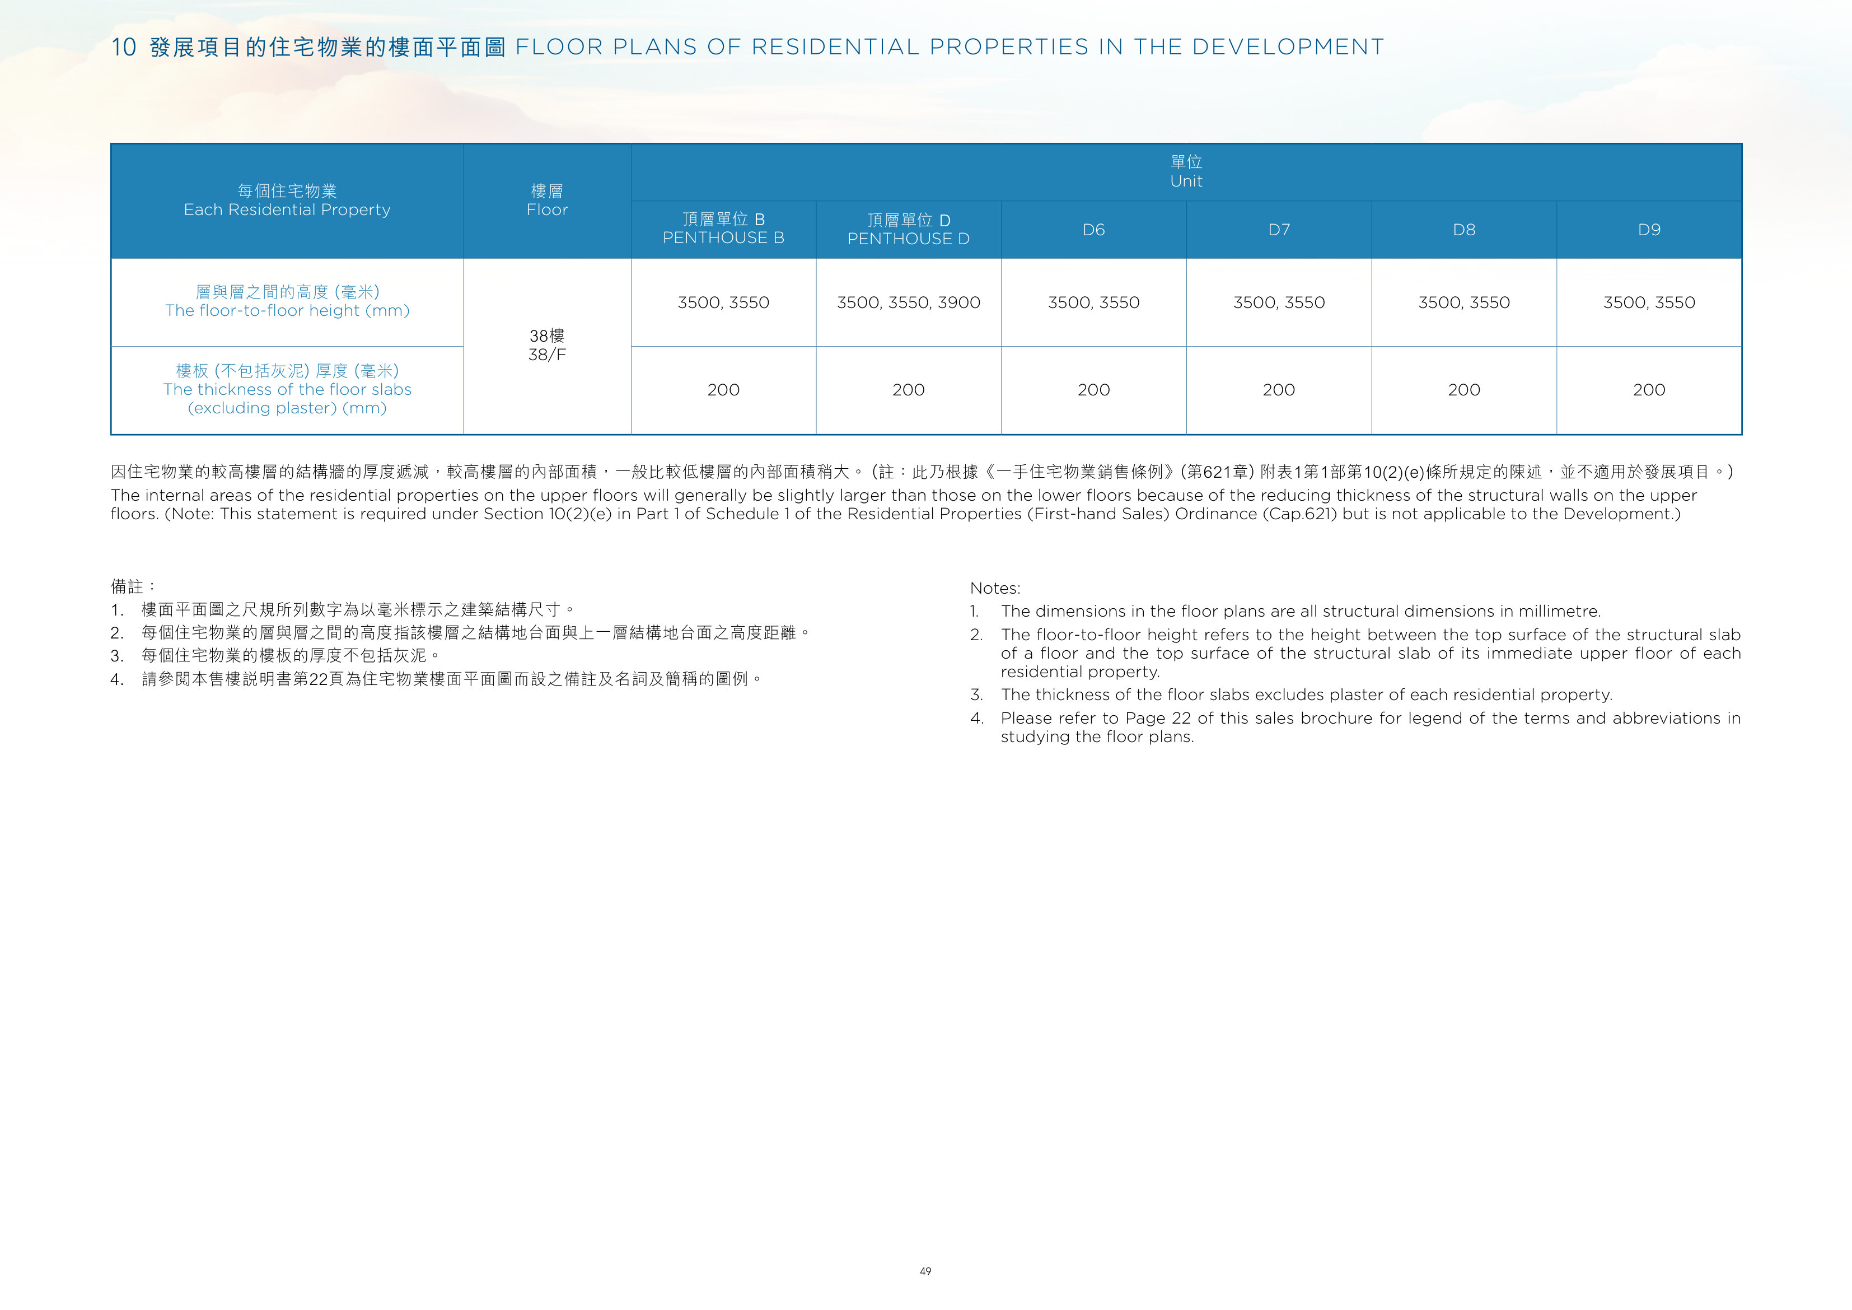
Task: Click the 'Floor' column header
Action: point(547,201)
